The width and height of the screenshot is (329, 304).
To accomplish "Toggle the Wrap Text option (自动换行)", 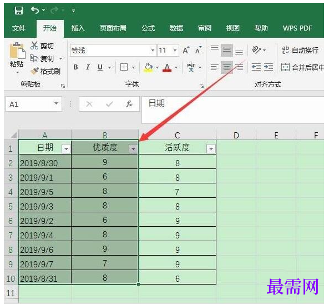I will 300,50.
